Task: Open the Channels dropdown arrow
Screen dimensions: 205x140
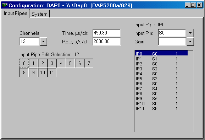Action: tap(44, 42)
